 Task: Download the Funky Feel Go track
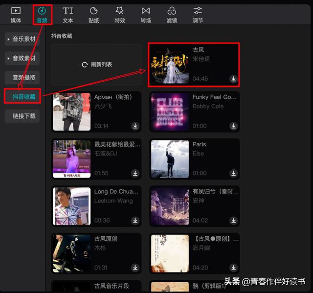(233, 126)
